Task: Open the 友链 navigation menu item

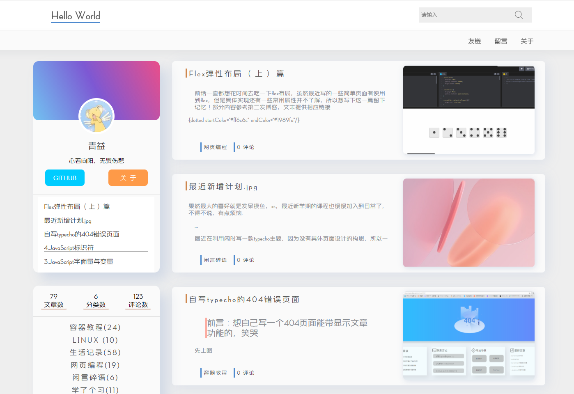Action: click(474, 41)
